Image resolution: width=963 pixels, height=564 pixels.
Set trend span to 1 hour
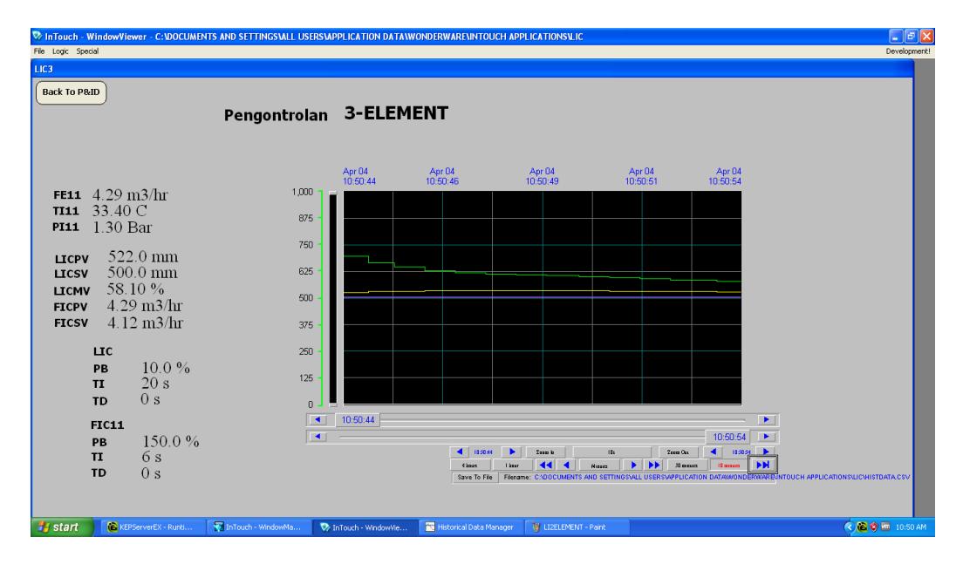tap(512, 465)
